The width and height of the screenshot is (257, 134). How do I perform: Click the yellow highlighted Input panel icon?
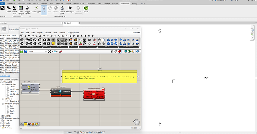(53, 44)
